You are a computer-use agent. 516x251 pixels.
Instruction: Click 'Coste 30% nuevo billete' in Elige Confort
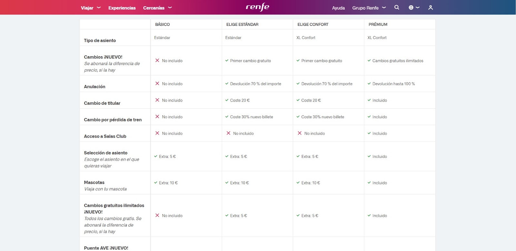tap(322, 117)
